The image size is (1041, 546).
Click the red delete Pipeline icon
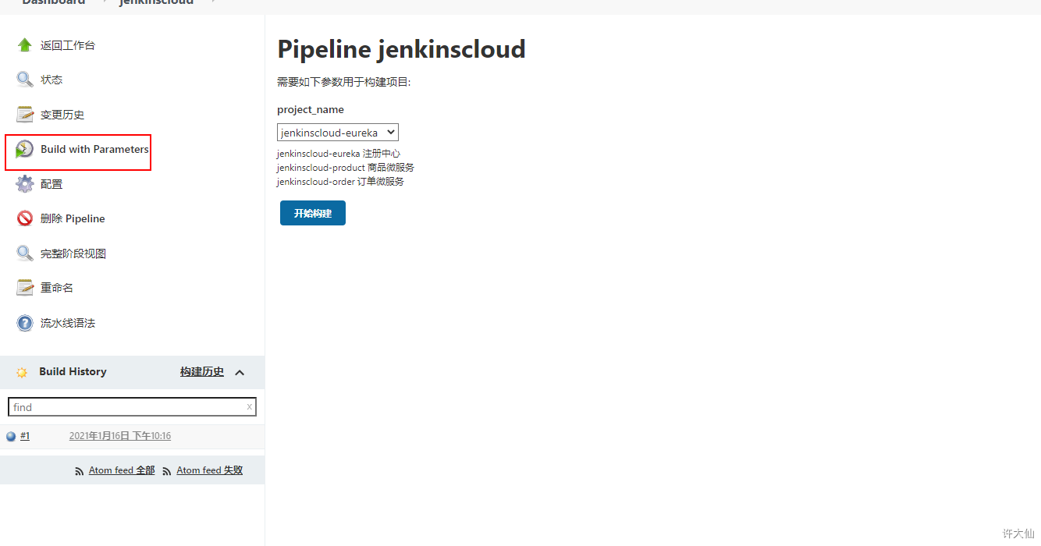25,218
